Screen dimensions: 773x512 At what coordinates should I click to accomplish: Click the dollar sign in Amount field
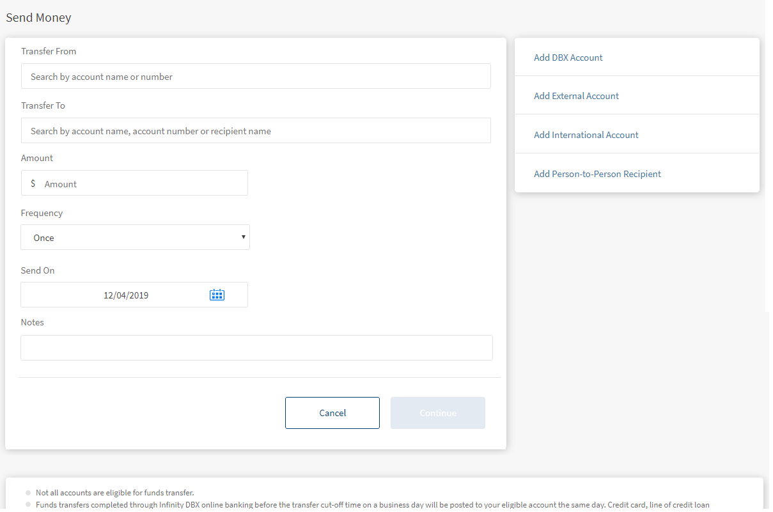coord(33,183)
